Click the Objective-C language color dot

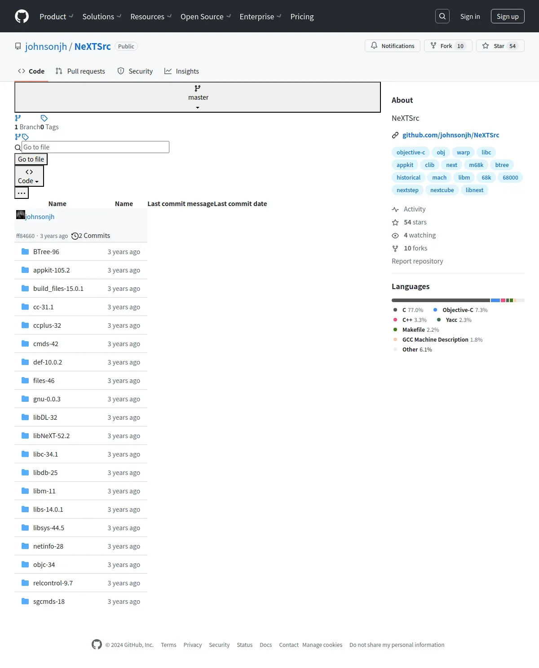(x=435, y=310)
